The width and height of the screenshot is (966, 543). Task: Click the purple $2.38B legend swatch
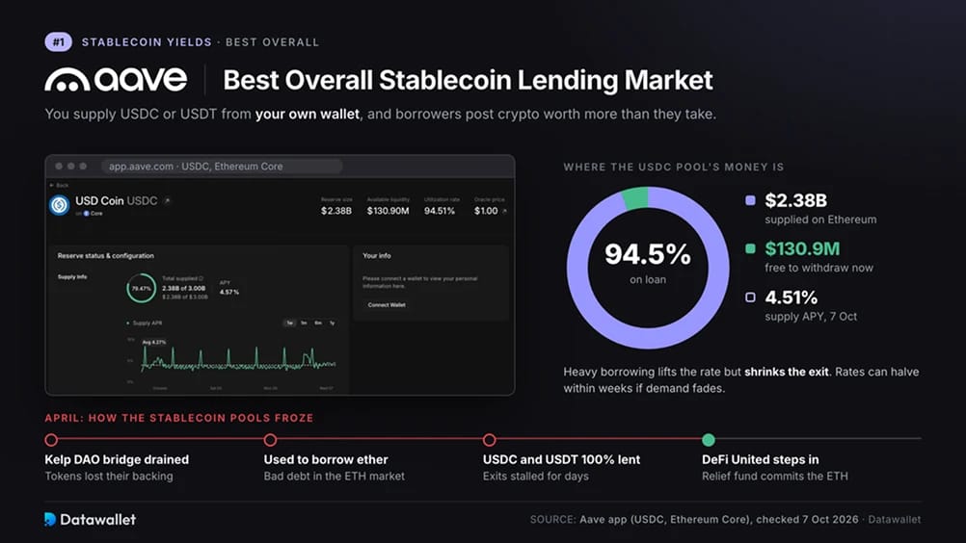point(750,200)
